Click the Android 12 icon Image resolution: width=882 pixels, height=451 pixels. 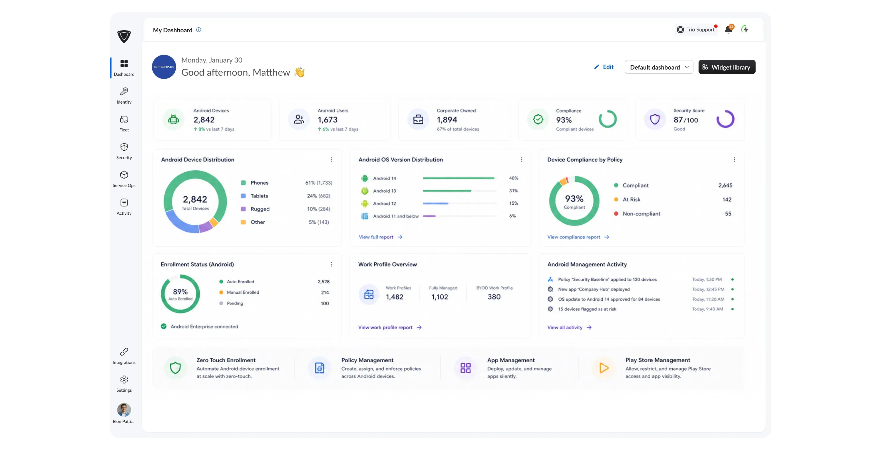[x=365, y=203]
